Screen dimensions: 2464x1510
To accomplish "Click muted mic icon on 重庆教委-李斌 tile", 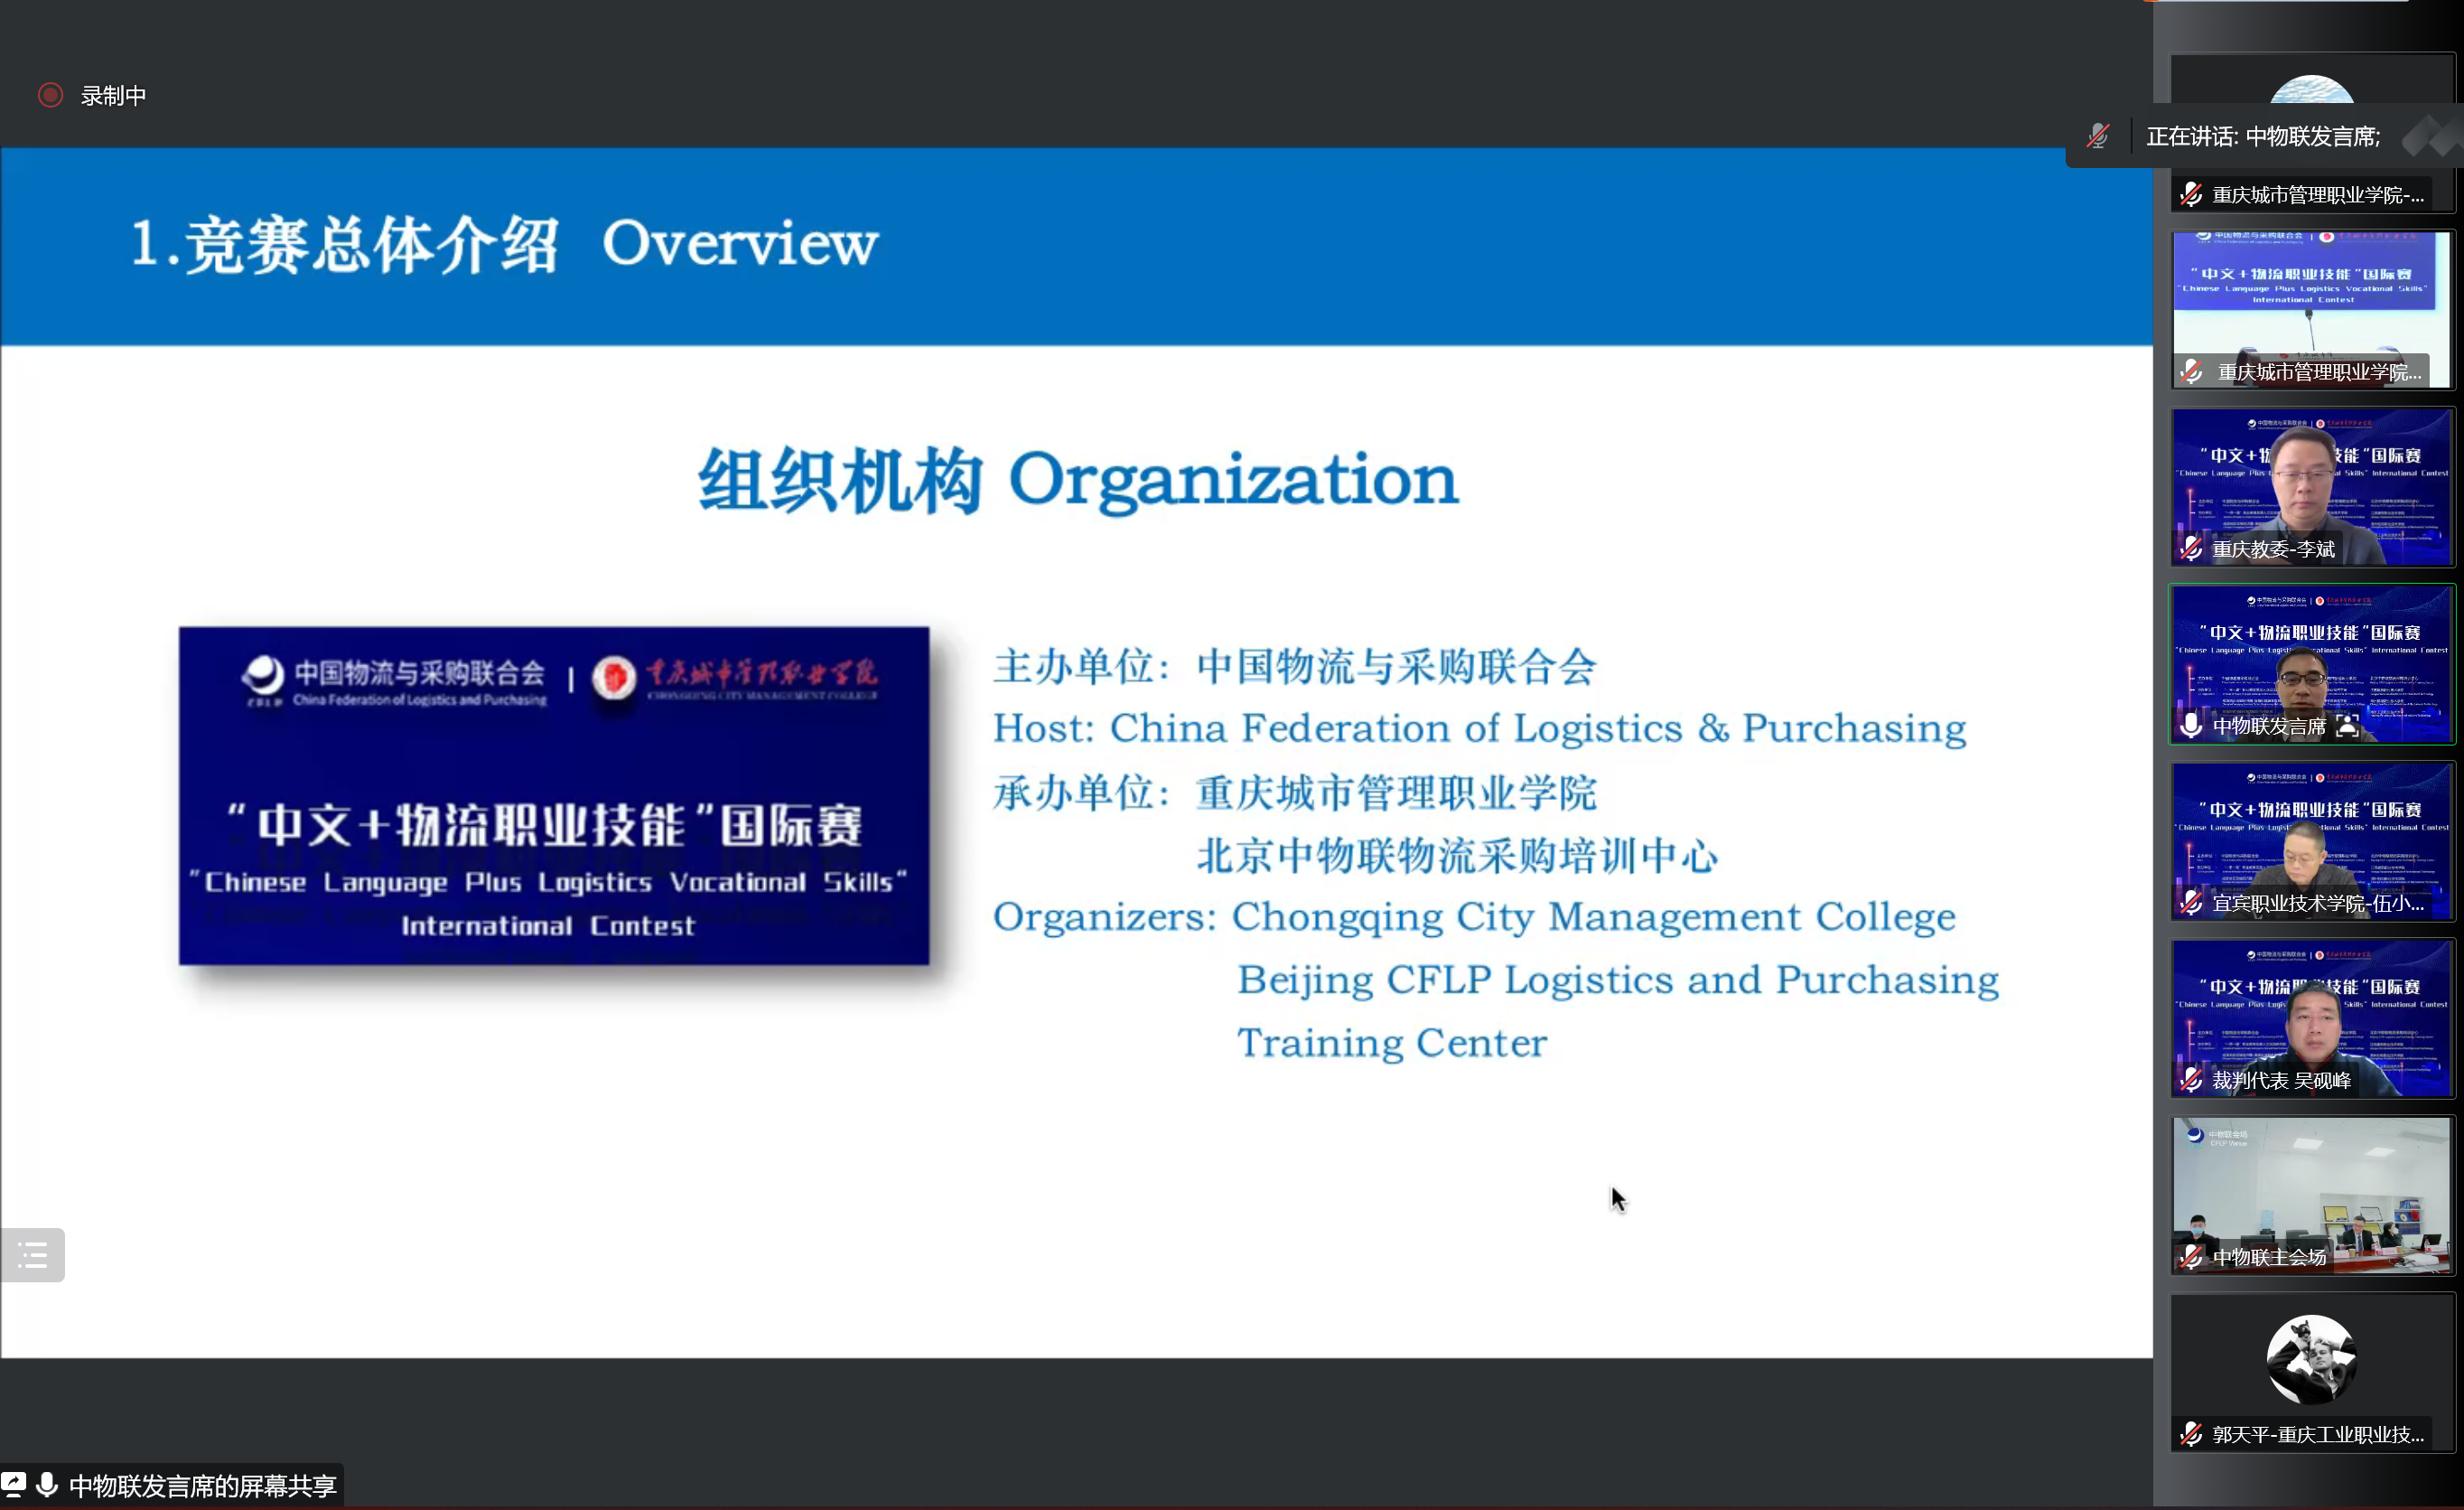I will (2191, 549).
